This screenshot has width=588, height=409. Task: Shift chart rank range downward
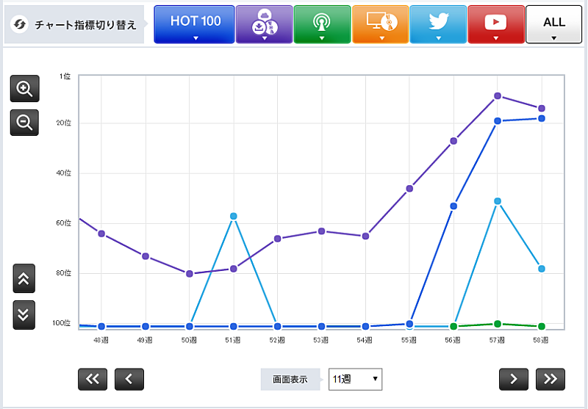tap(24, 314)
